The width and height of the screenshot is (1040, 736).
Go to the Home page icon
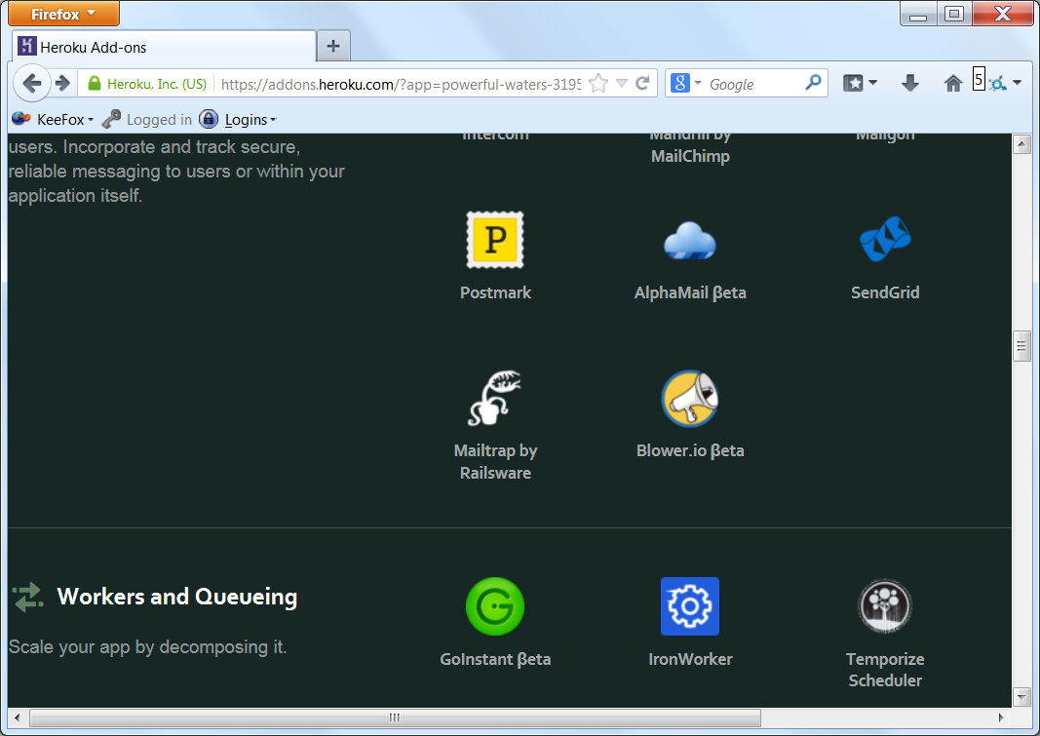pyautogui.click(x=952, y=83)
